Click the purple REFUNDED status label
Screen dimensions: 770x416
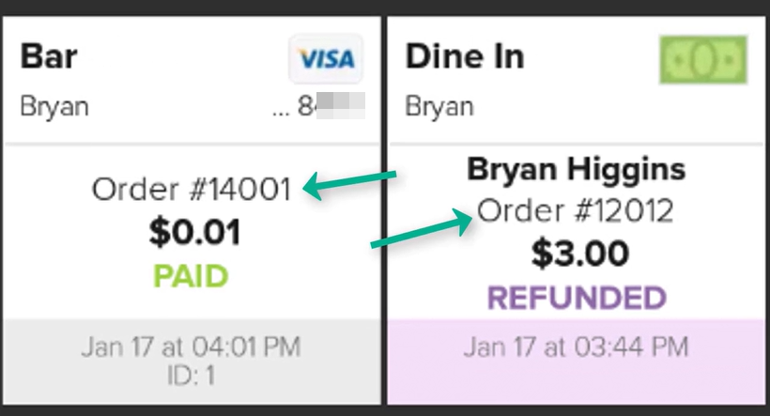click(x=576, y=298)
